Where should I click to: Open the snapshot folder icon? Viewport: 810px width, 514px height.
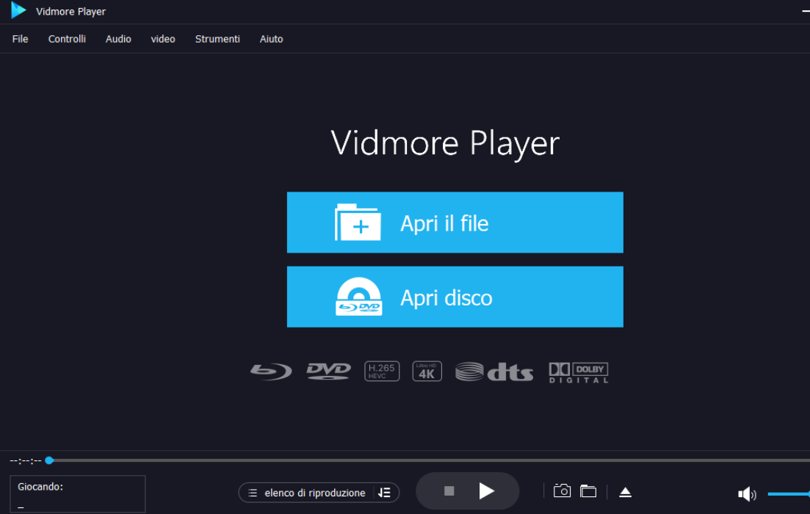click(x=588, y=491)
